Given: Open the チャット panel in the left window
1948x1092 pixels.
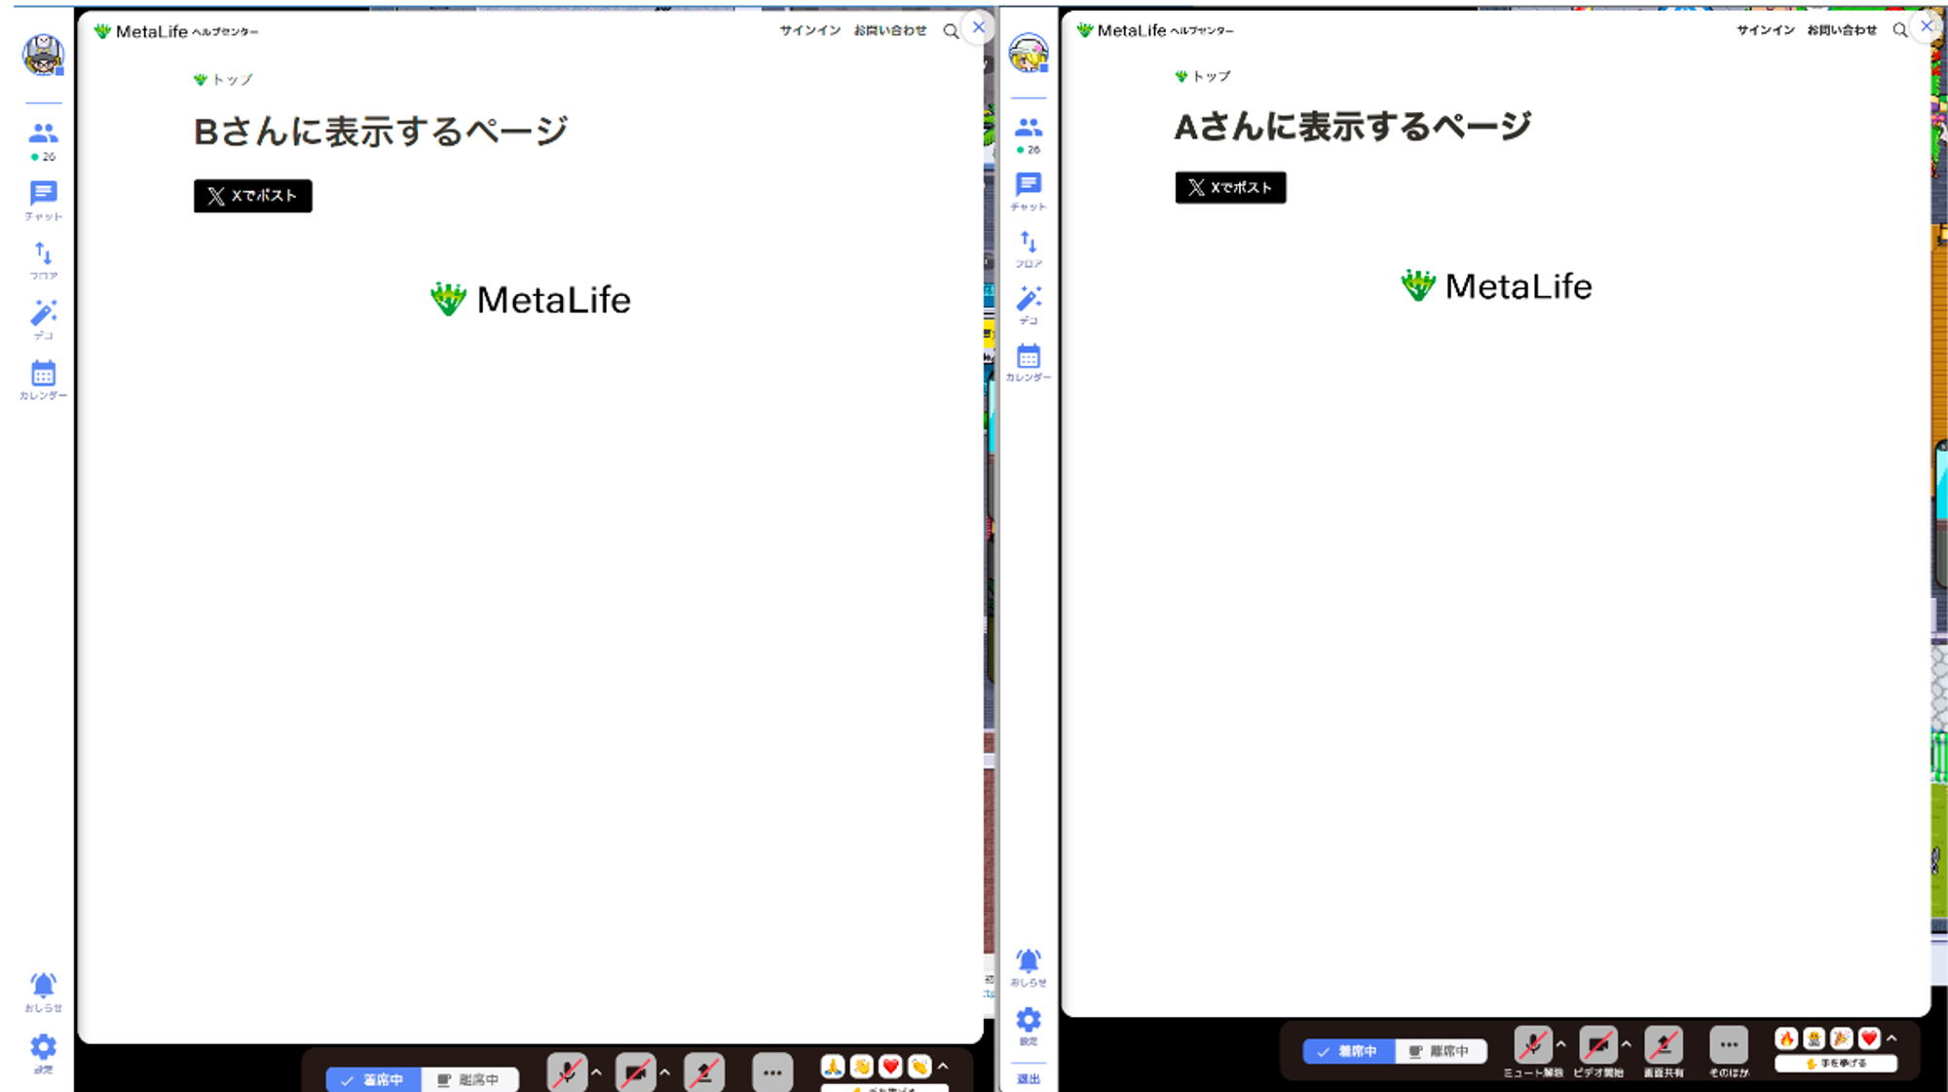Looking at the screenshot, I should pyautogui.click(x=43, y=201).
